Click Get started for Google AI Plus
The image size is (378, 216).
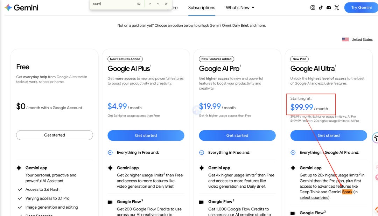click(146, 135)
